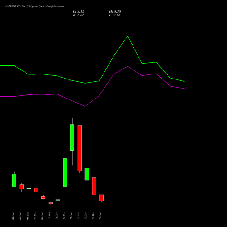This screenshot has height=227, width=227.
Task: Select the red candlestick for 02 Dec
Action: pos(21,187)
